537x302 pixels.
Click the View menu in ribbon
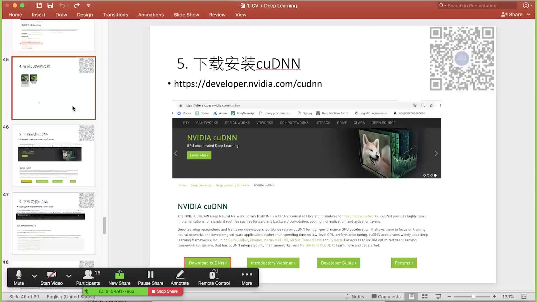coord(241,14)
